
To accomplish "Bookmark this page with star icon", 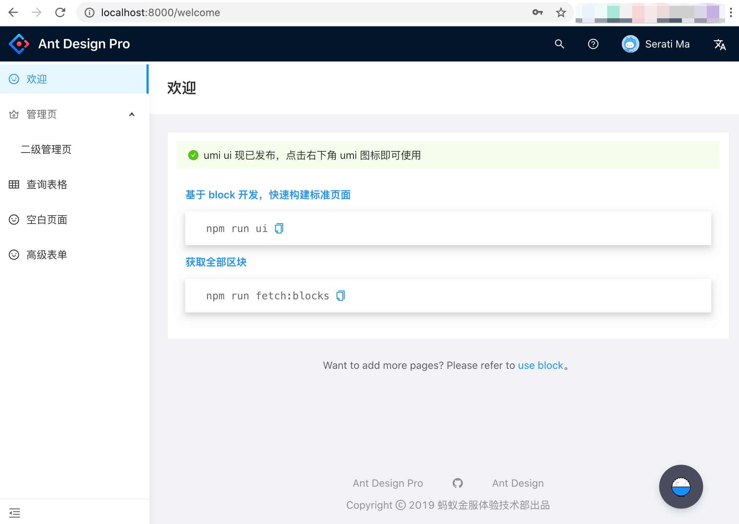I will point(561,13).
